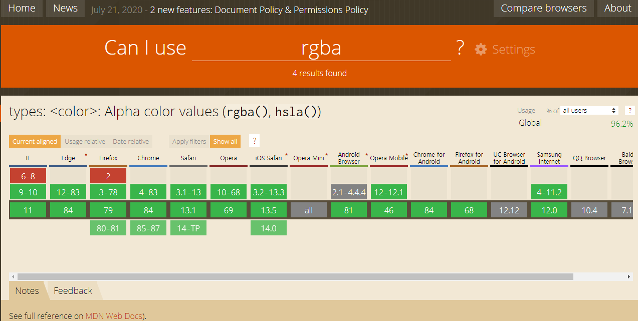Click the Safari 3.1-13 cell
Image resolution: width=638 pixels, height=321 pixels.
188,192
